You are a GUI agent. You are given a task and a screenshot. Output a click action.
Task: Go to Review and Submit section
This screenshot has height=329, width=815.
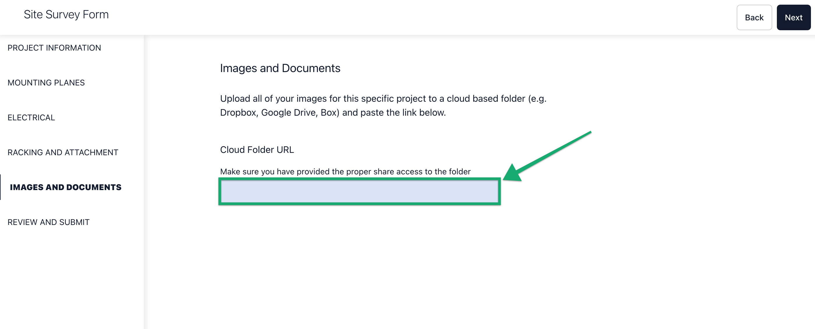48,222
